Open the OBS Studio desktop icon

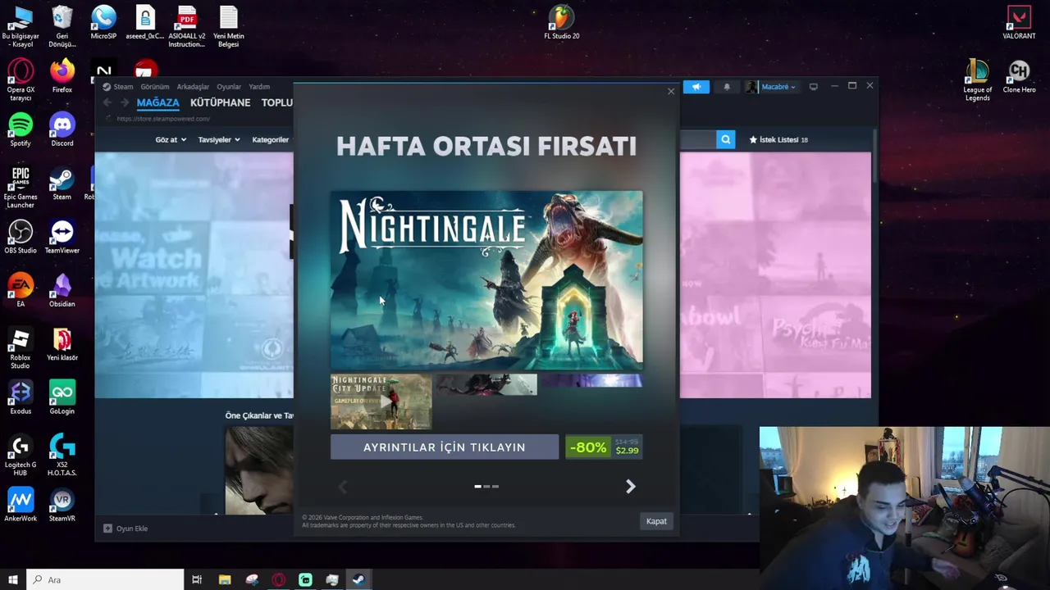[21, 237]
